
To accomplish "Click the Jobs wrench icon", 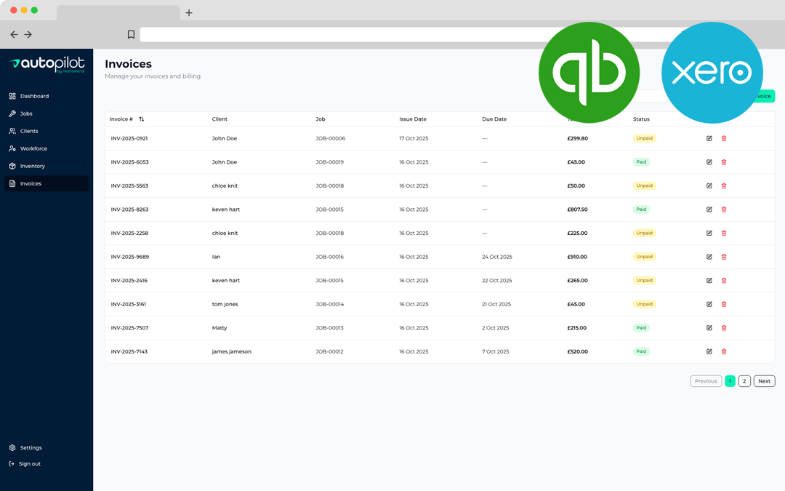I will (x=12, y=113).
